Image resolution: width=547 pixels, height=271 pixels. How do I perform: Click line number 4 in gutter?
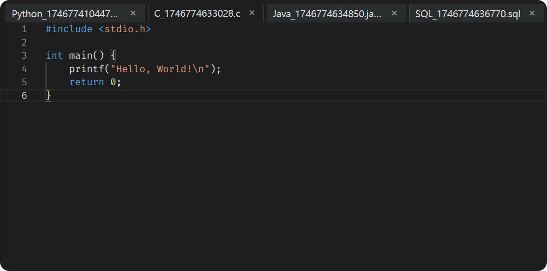point(24,69)
